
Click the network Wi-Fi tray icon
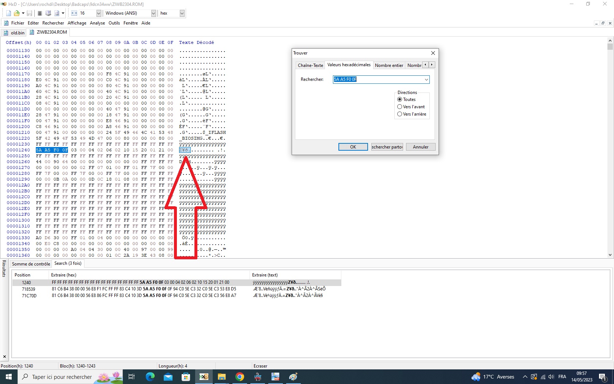pyautogui.click(x=543, y=377)
